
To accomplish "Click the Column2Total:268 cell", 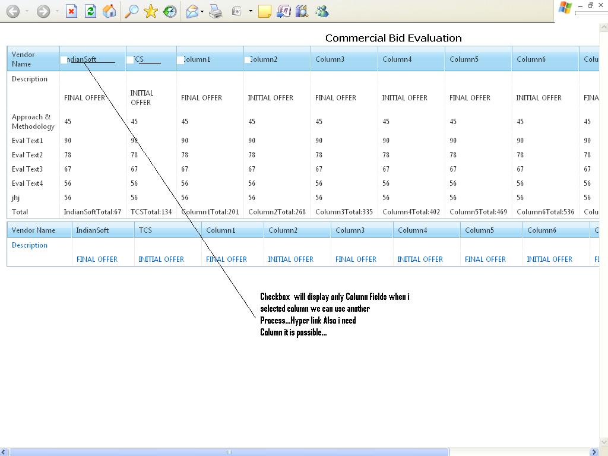I will [x=277, y=212].
